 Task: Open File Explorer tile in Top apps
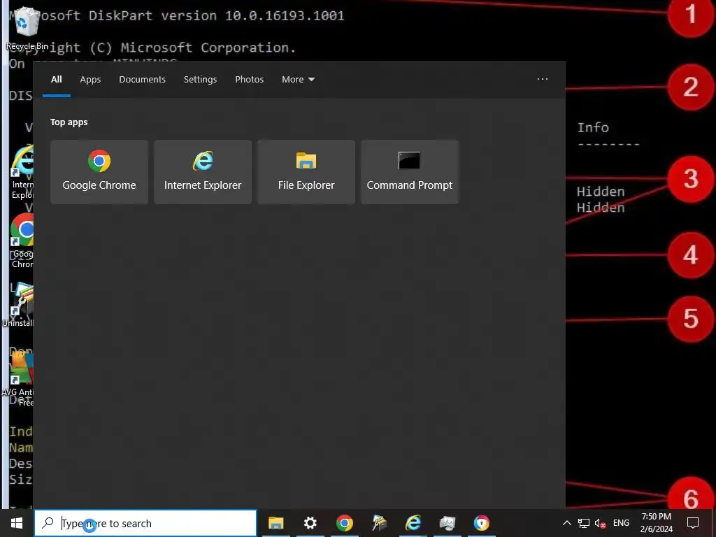point(306,172)
